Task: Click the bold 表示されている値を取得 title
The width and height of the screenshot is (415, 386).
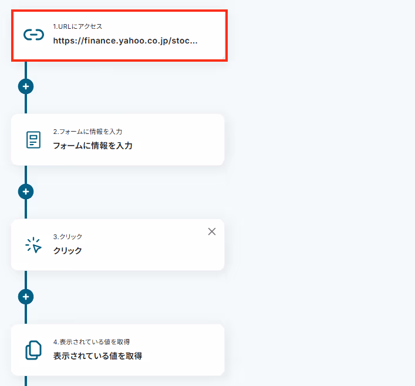Action: click(x=97, y=356)
